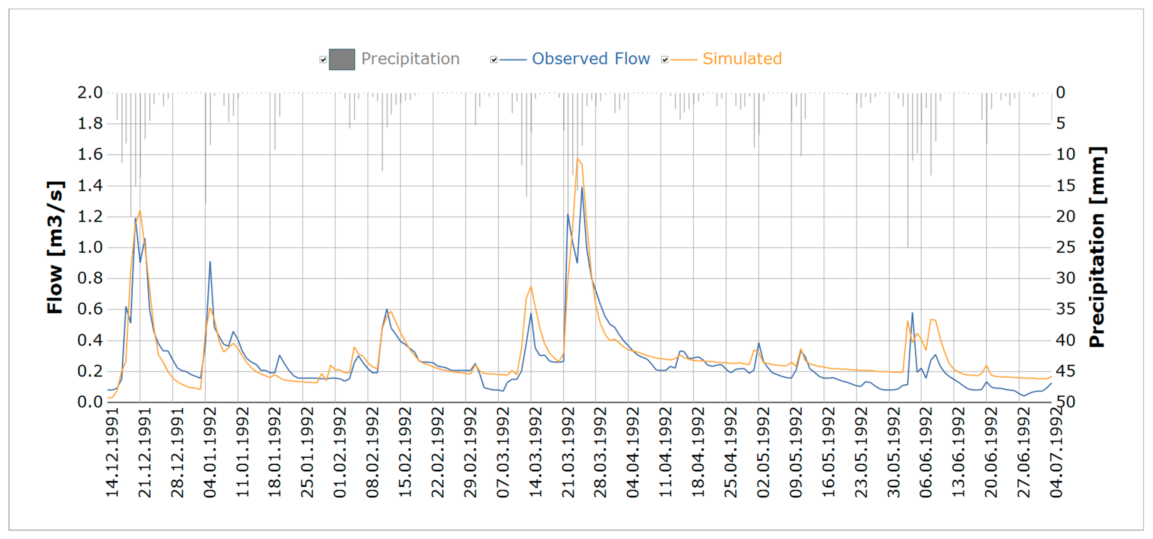Click the orange Simulated legend line
Viewport: 1153px width, 539px height.
click(x=684, y=59)
